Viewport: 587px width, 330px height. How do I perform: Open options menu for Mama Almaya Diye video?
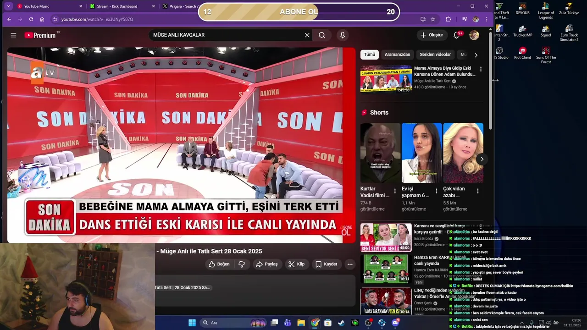(481, 69)
